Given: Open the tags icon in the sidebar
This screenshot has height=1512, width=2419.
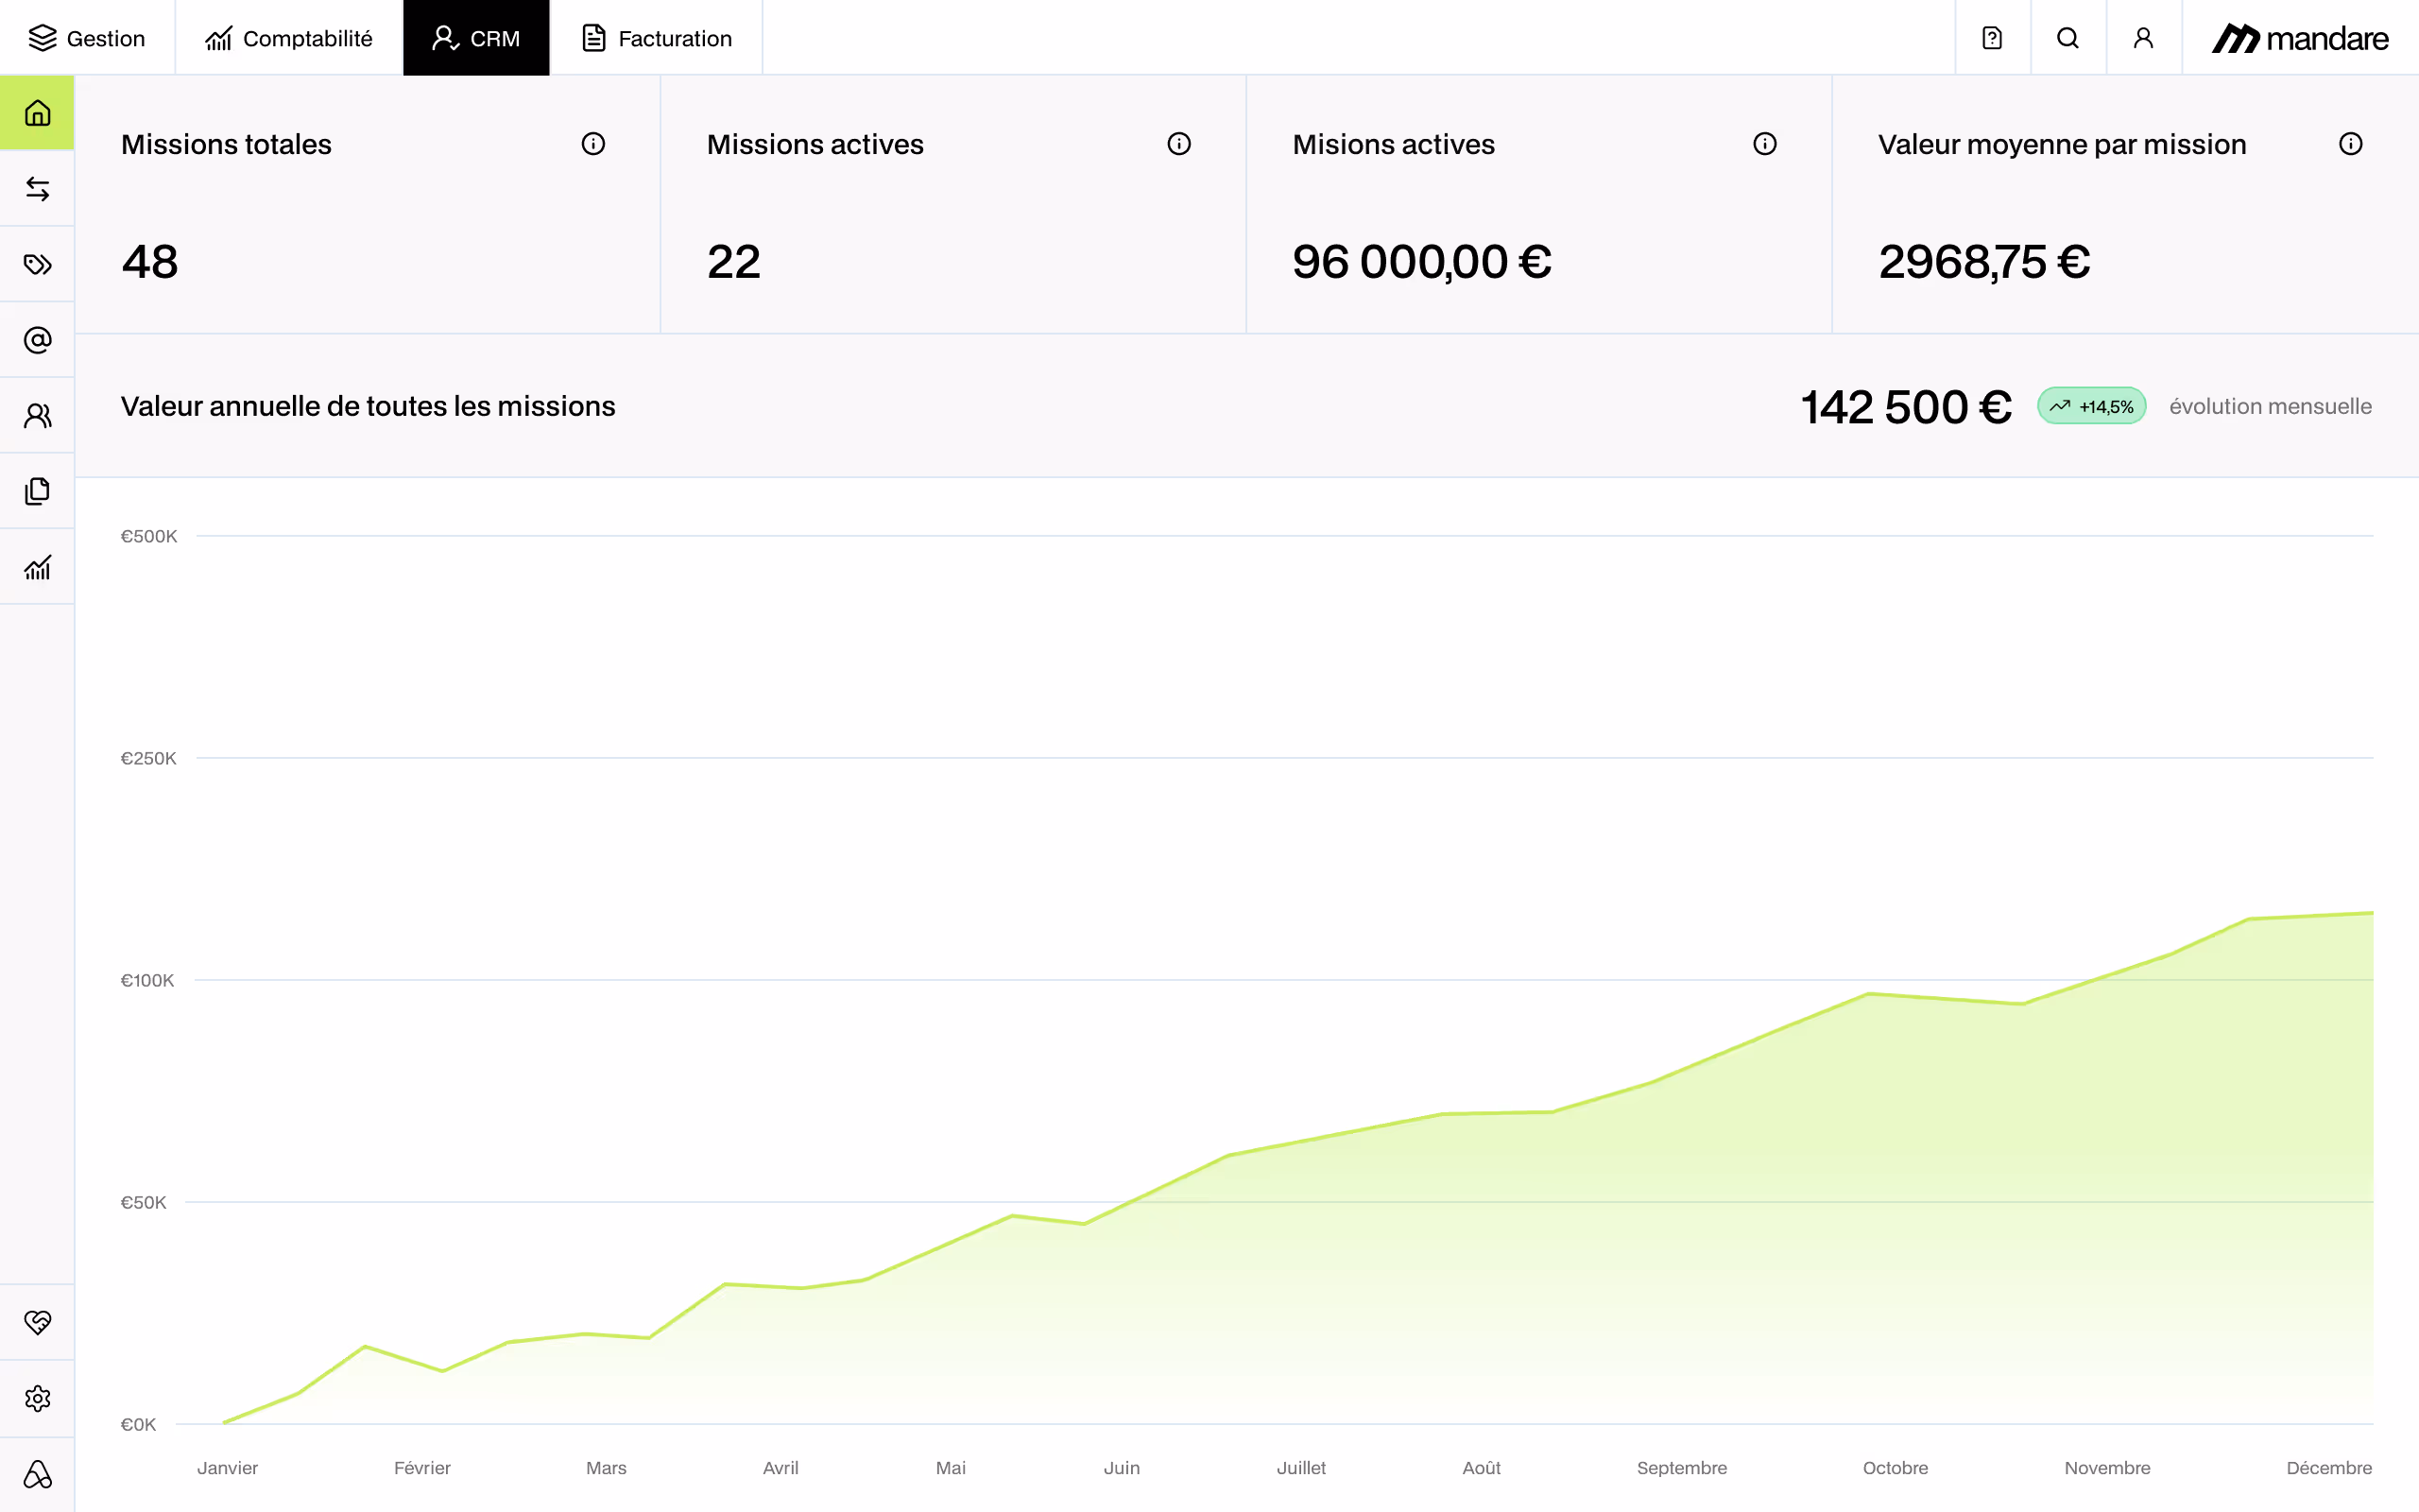Looking at the screenshot, I should tap(37, 264).
